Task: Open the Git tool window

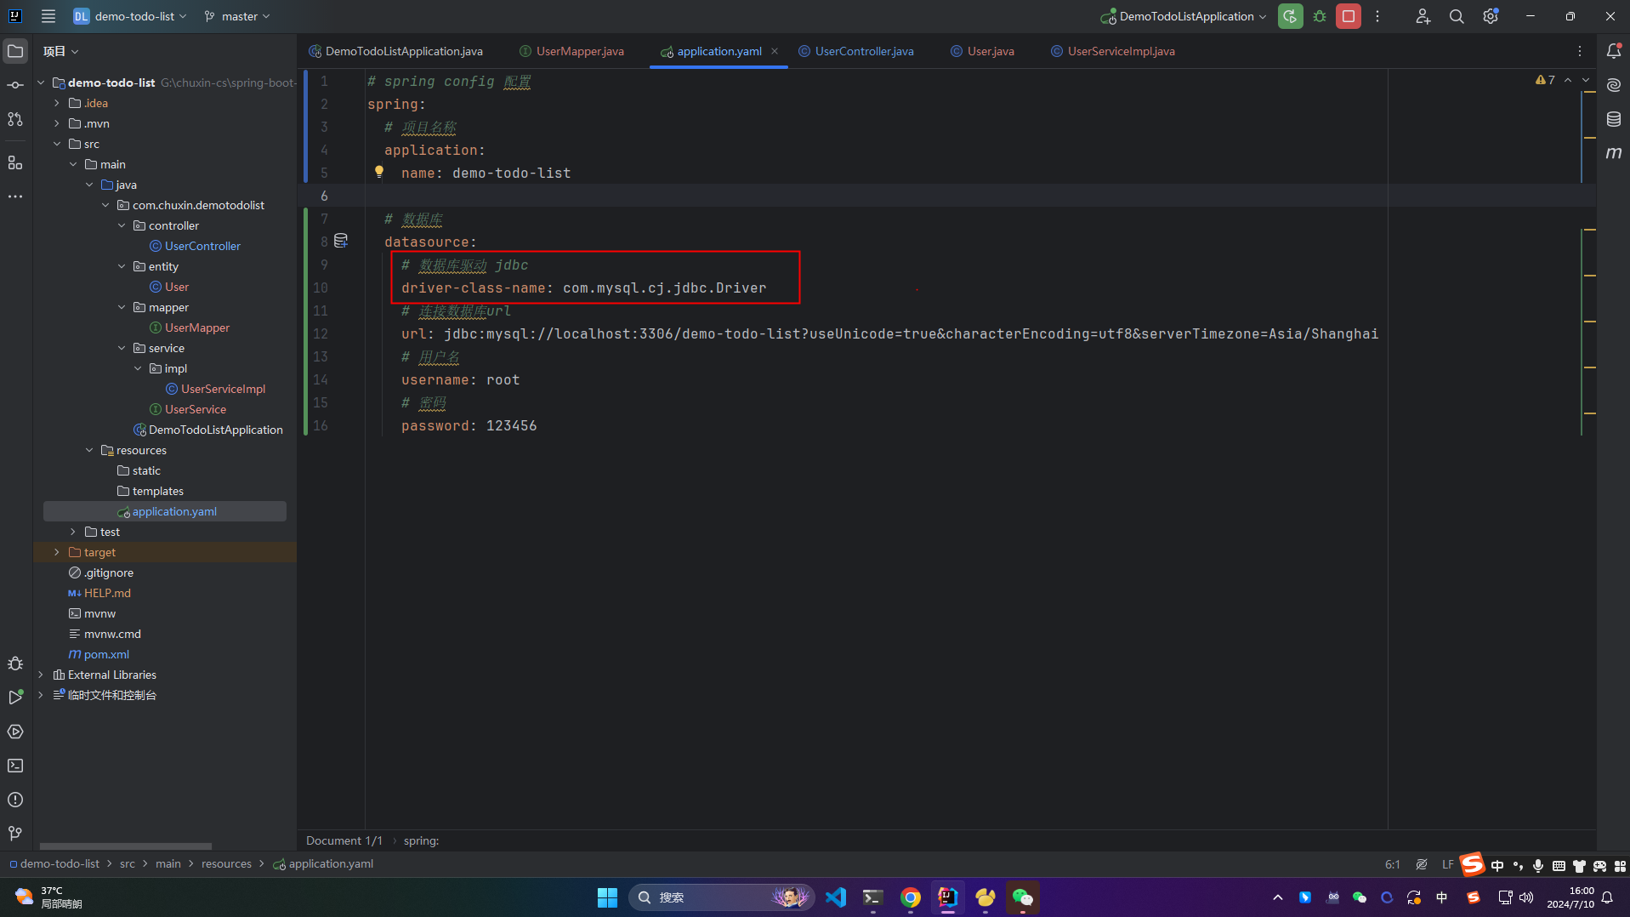Action: (15, 834)
